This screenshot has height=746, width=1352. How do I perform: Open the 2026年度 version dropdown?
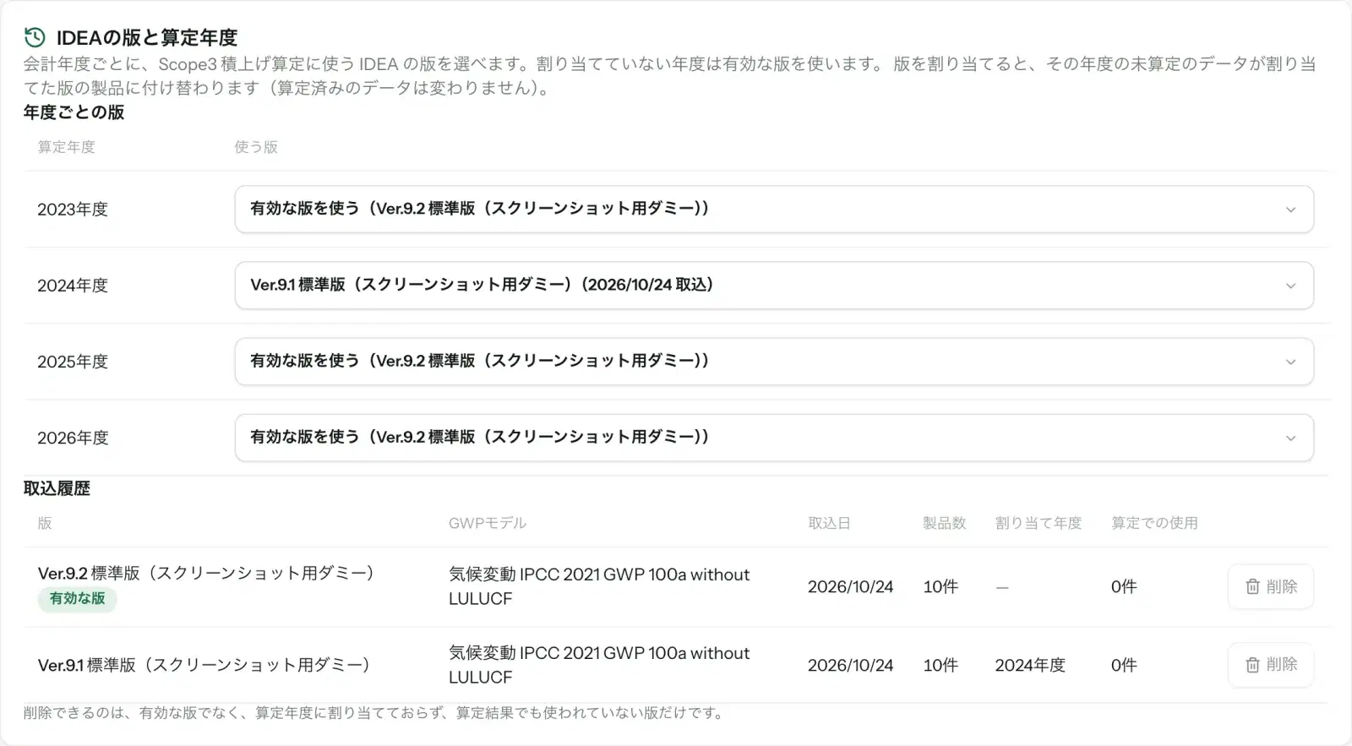tap(774, 438)
